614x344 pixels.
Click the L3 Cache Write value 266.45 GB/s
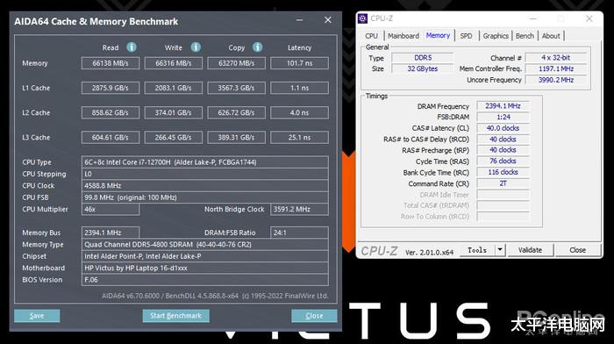pos(174,137)
